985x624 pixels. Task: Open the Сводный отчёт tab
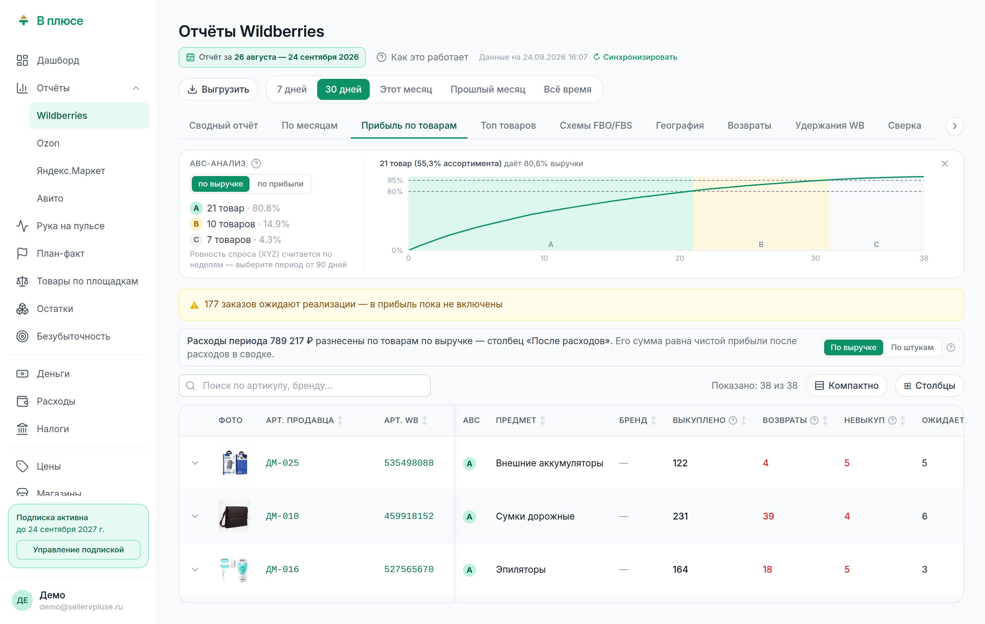[223, 125]
